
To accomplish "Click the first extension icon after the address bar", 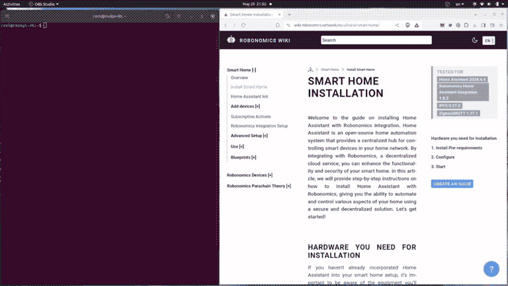I will coord(443,25).
